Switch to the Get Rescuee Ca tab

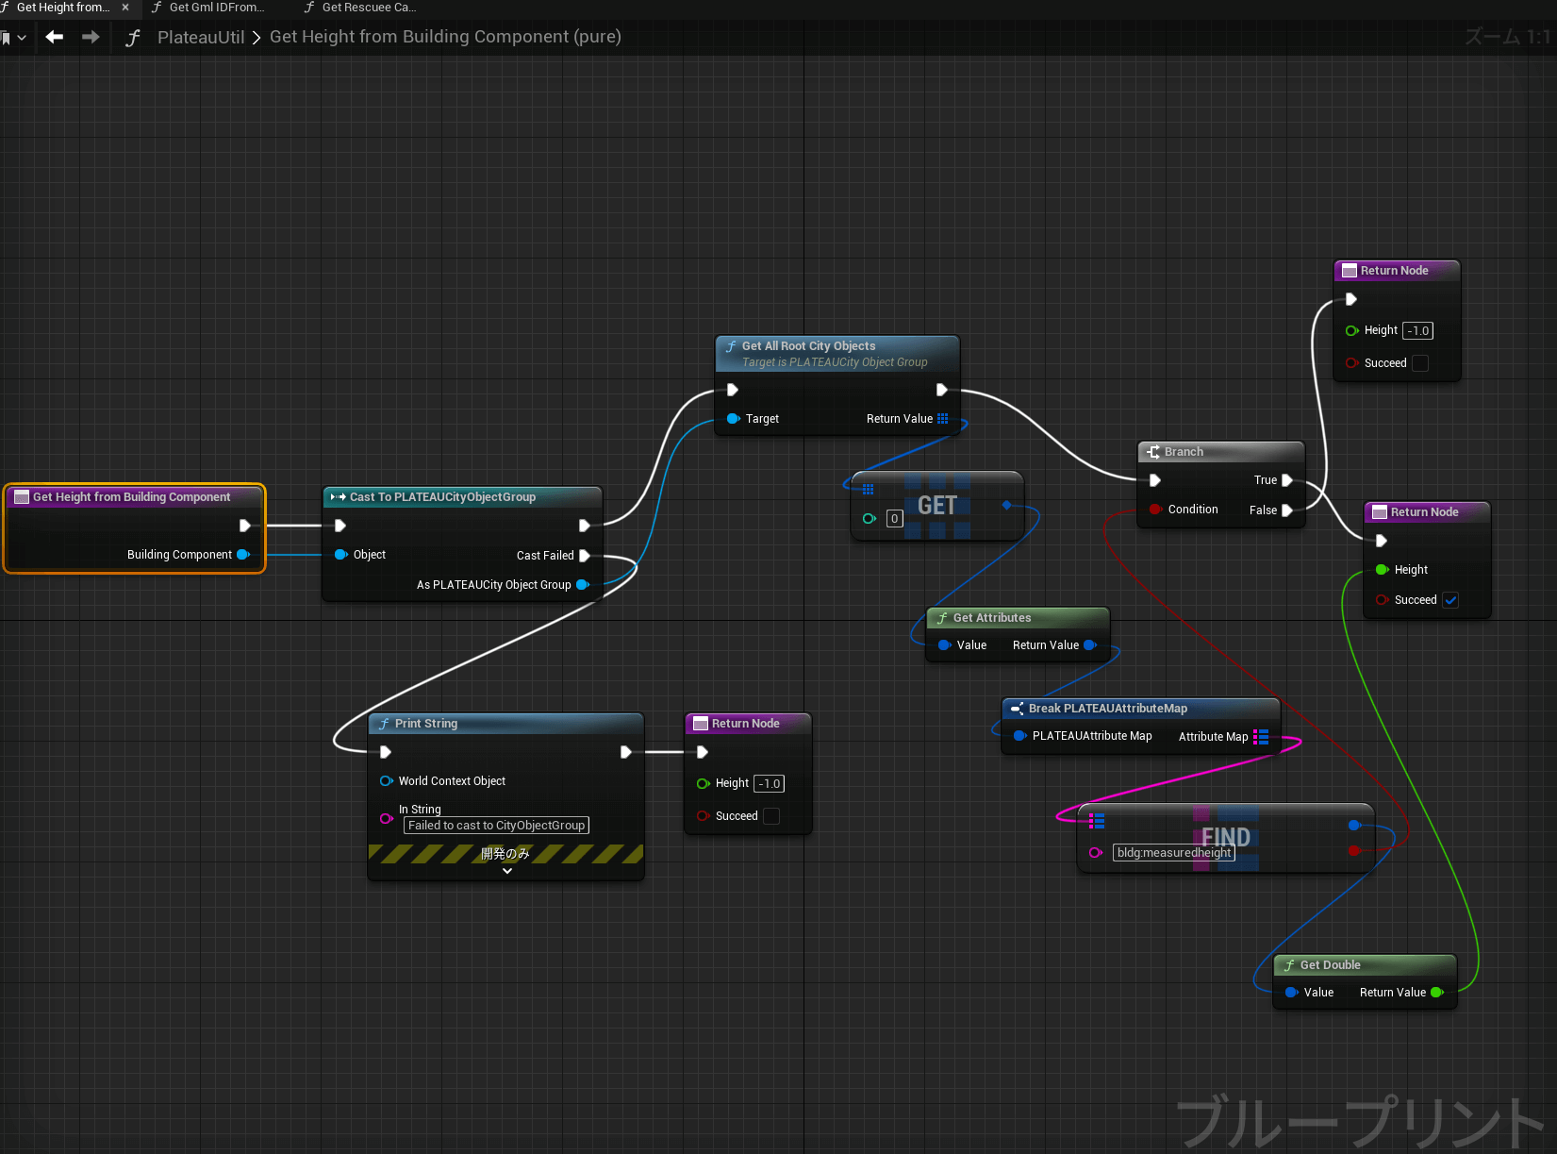pyautogui.click(x=368, y=8)
